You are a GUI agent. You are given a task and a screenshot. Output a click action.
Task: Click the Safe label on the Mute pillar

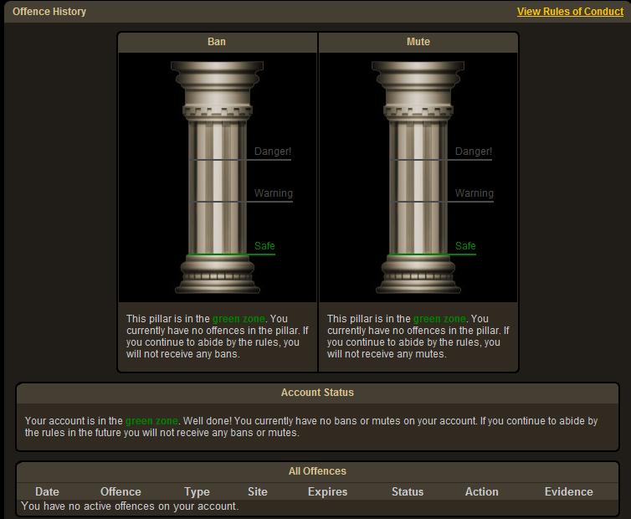[465, 246]
